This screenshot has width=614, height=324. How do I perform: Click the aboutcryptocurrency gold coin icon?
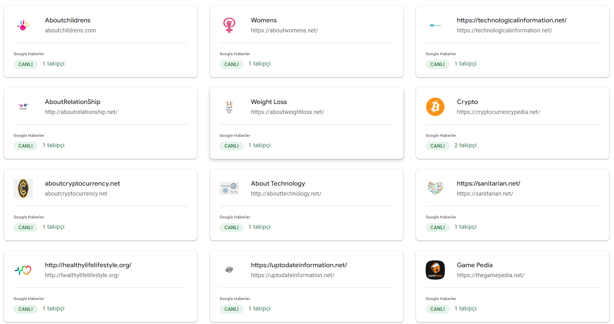(x=23, y=188)
